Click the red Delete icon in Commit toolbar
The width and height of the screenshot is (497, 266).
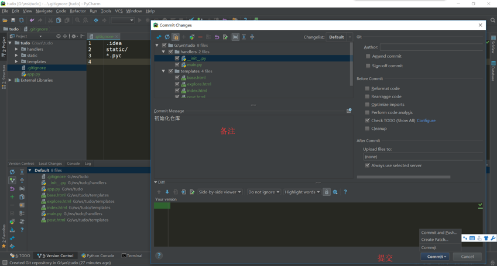pyautogui.click(x=200, y=37)
